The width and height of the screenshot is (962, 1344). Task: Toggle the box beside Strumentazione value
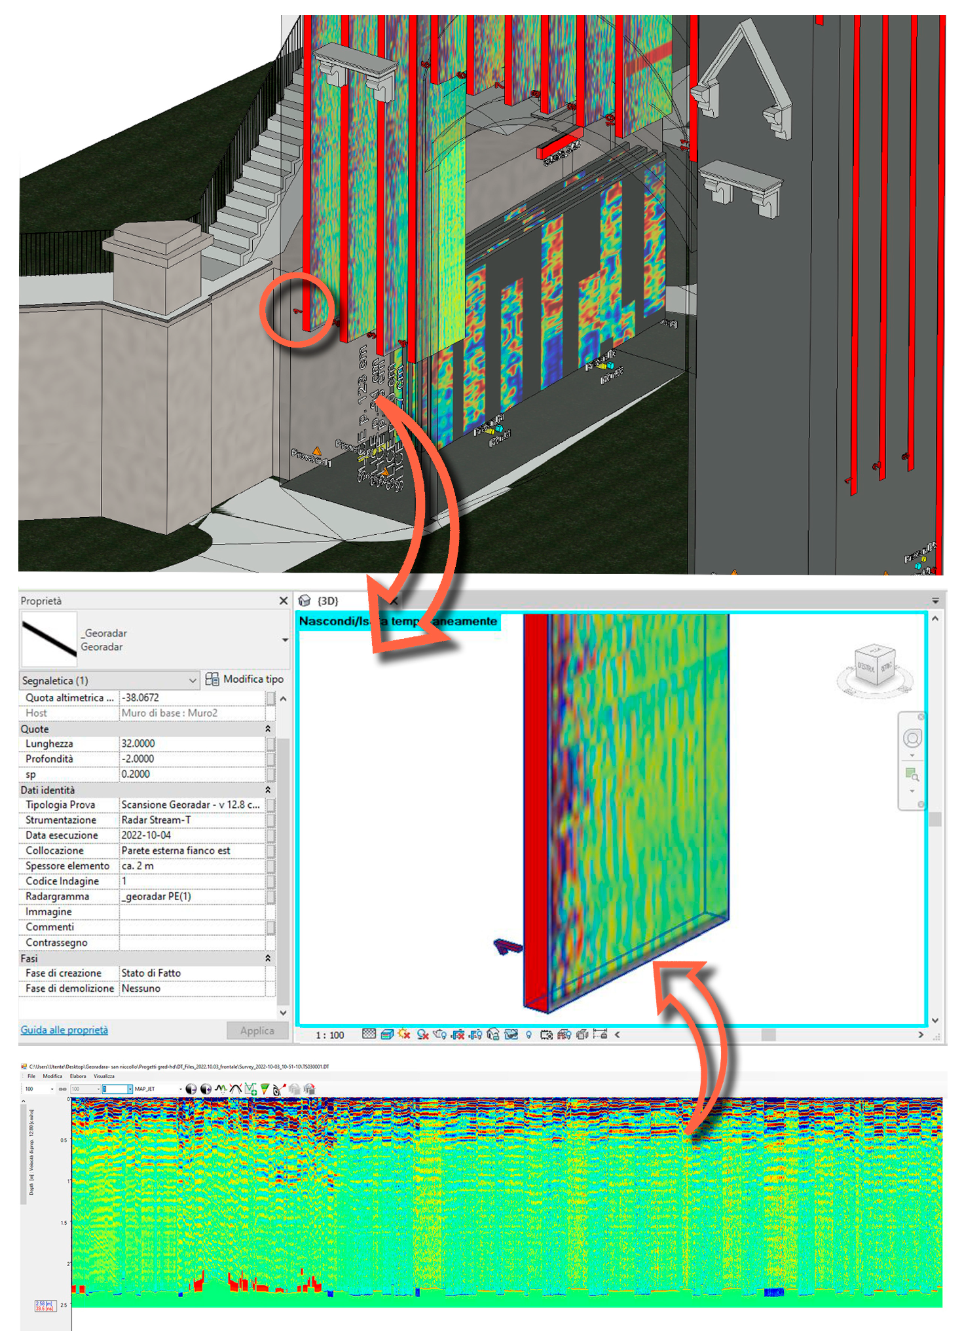270,820
